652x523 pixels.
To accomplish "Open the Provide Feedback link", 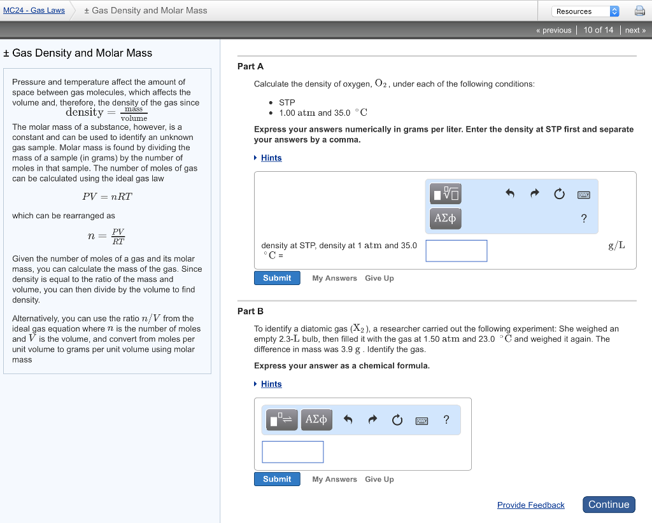I will pos(530,505).
